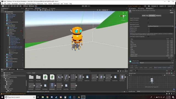The image size is (176, 99).
Task: Select the Hand tool in Unity toolbar
Action: click(x=3, y=6)
